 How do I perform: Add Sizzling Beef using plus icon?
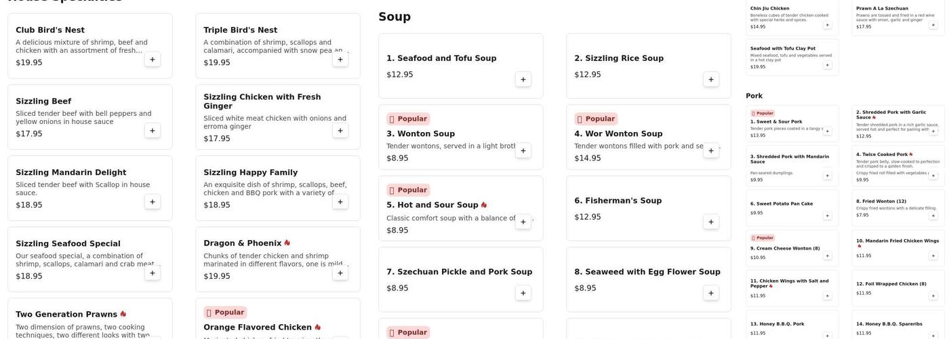tap(153, 131)
